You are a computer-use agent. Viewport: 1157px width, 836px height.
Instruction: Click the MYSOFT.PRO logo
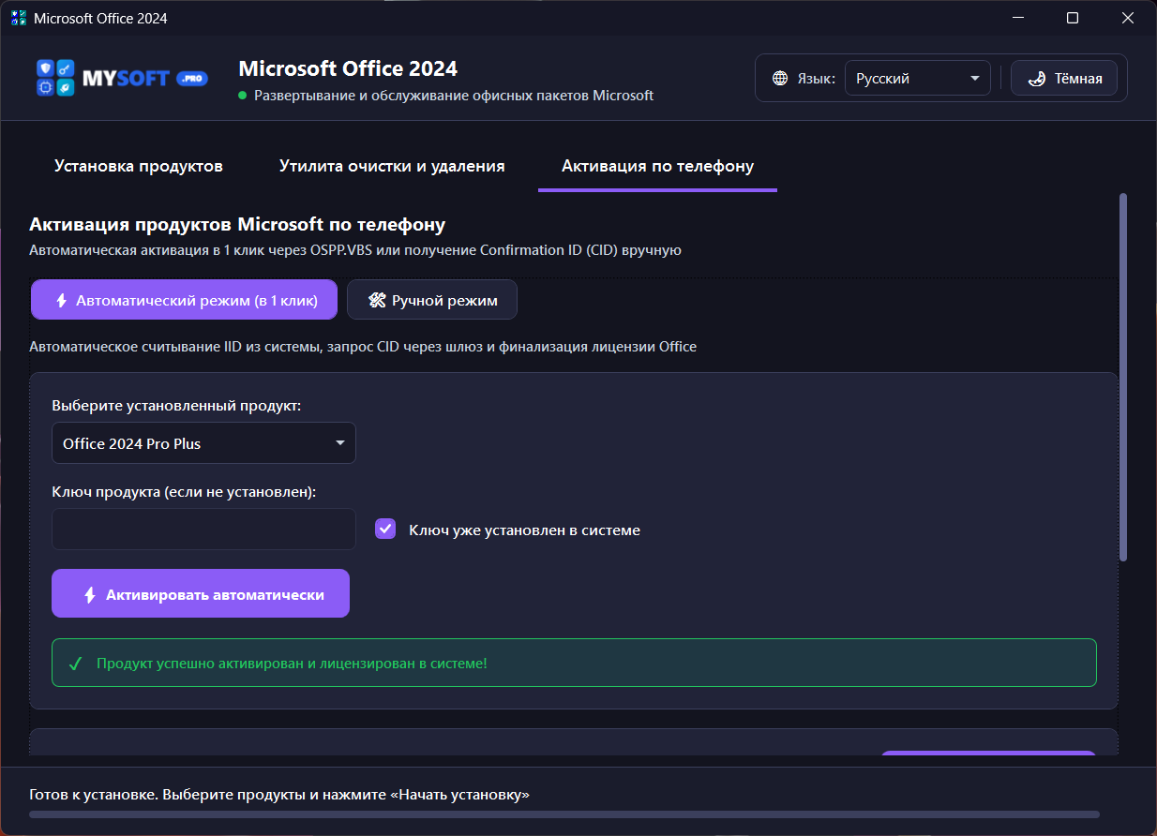122,79
